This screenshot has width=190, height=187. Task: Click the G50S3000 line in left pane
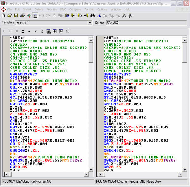tap(20, 78)
